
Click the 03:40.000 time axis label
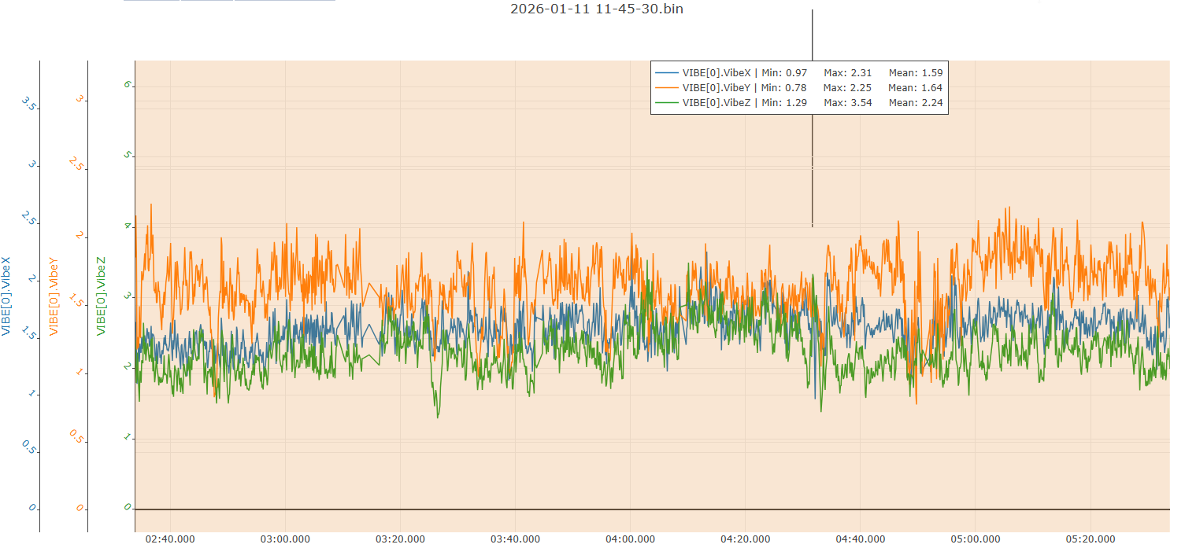point(515,539)
